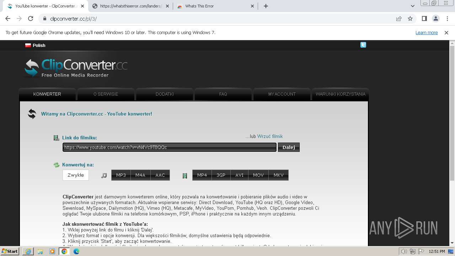The height and width of the screenshot is (256, 455).
Task: Click the taskbar clock 12:51 PM
Action: pos(437,251)
